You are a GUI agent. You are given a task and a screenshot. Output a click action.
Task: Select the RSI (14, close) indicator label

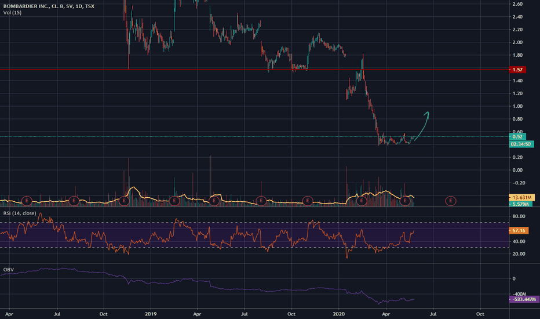[20, 213]
